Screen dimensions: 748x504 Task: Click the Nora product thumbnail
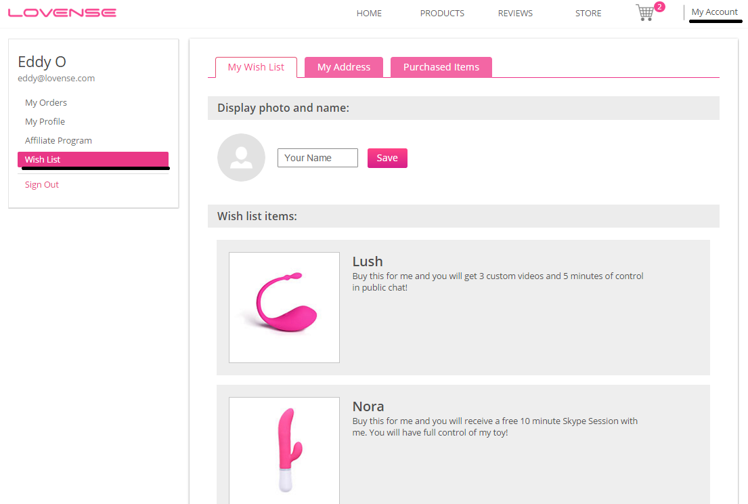(284, 450)
